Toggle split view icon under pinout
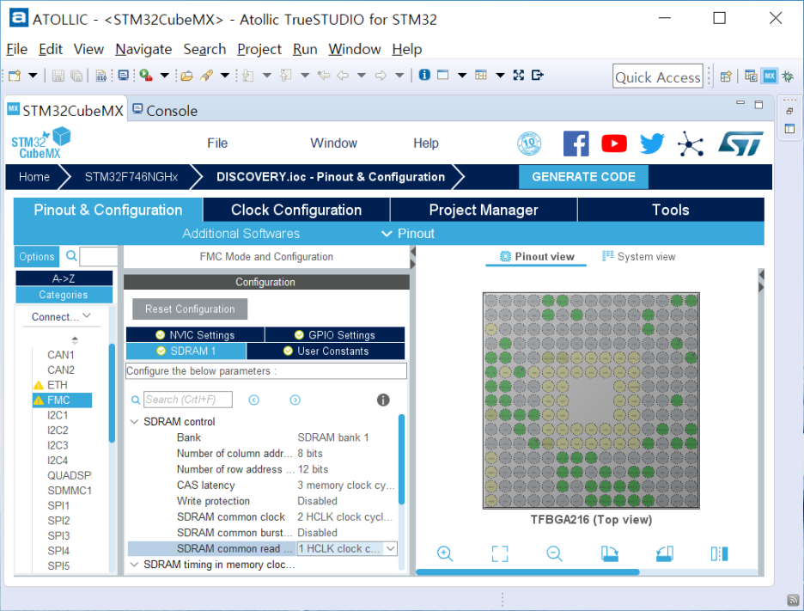This screenshot has height=611, width=804. (x=720, y=553)
